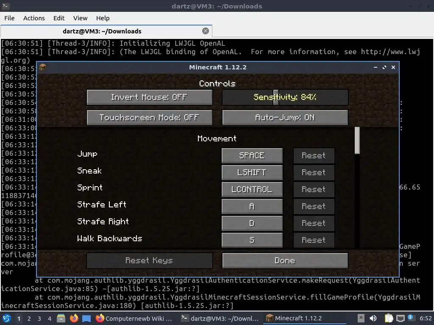Click the SPACE key binding for Jump
Screen dimensions: 434x325
pos(252,155)
